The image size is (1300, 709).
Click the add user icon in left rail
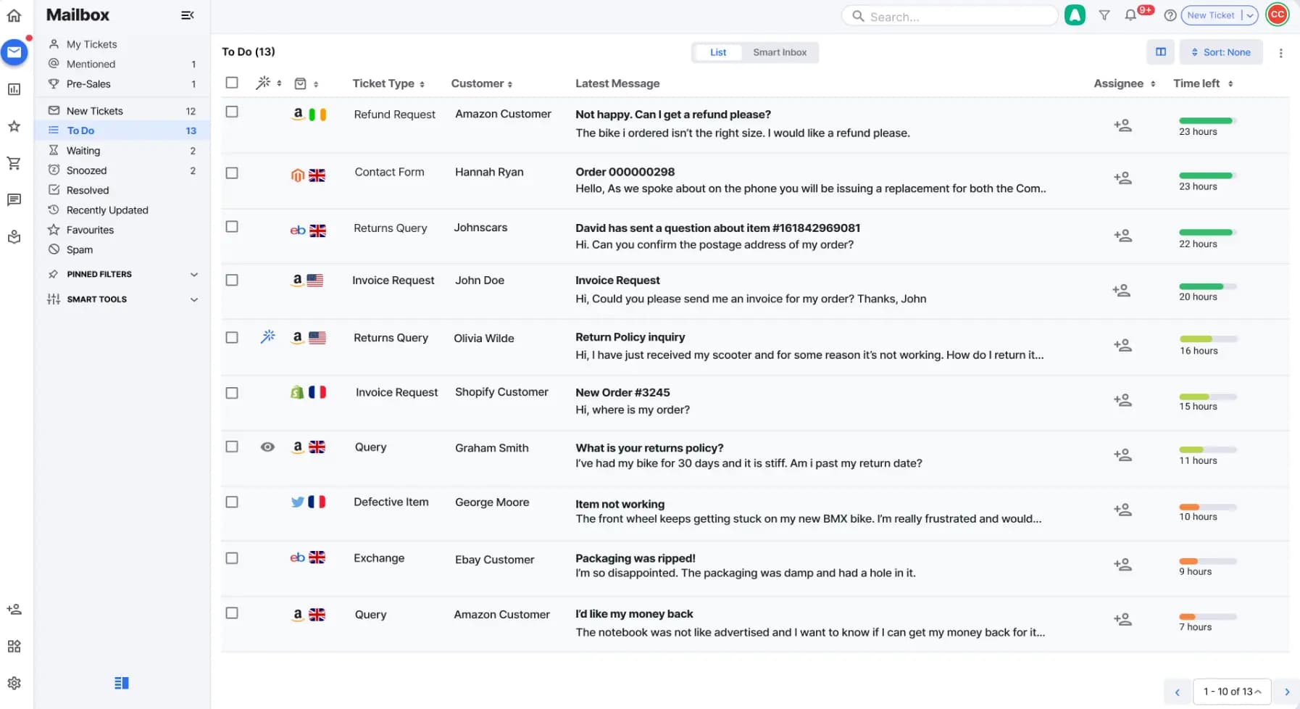point(14,609)
